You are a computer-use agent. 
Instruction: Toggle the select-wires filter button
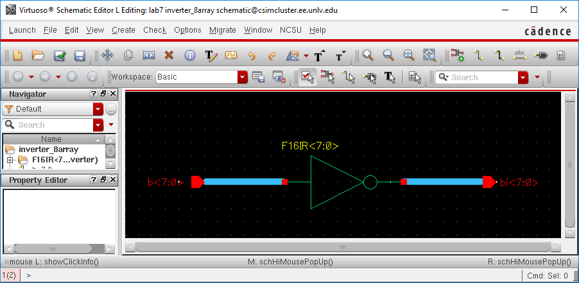tap(349, 77)
